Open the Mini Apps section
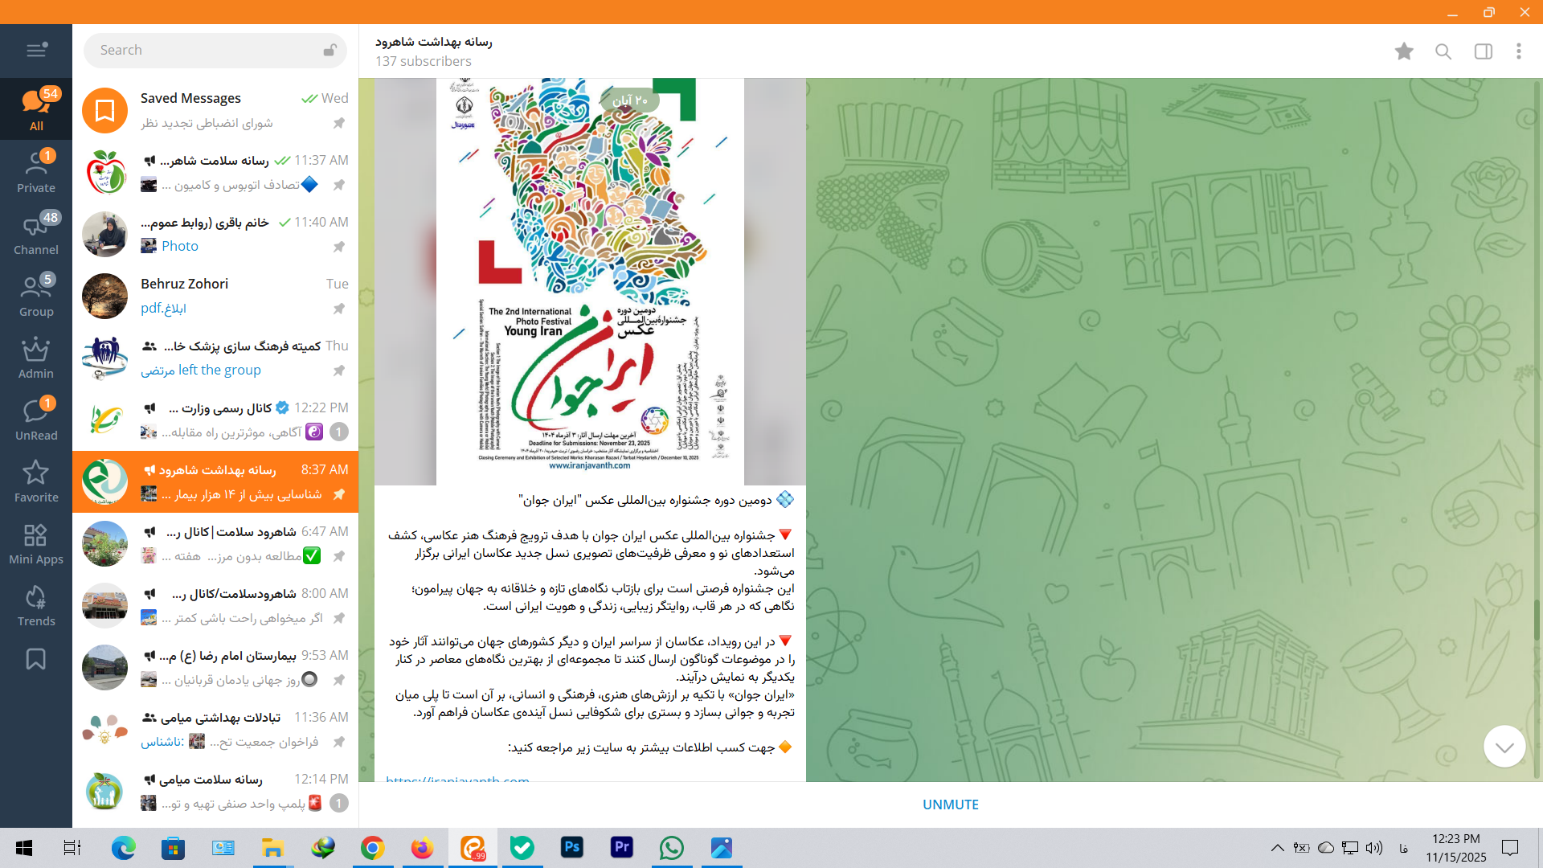 (x=36, y=544)
